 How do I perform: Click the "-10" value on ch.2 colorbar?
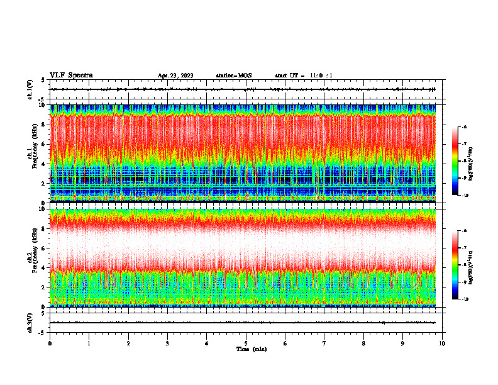[x=465, y=299]
